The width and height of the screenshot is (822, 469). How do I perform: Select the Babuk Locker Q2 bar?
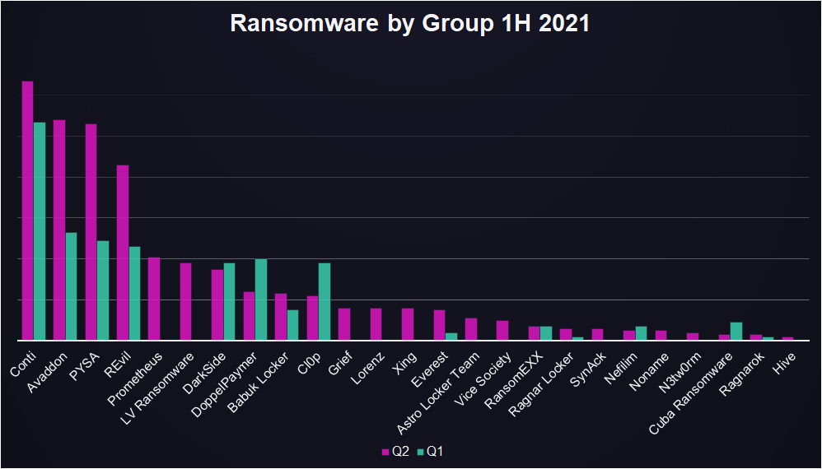(281, 317)
